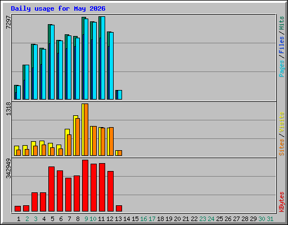288x225 pixels.
Task: Click day 23 on the axis
Action: pyautogui.click(x=202, y=219)
